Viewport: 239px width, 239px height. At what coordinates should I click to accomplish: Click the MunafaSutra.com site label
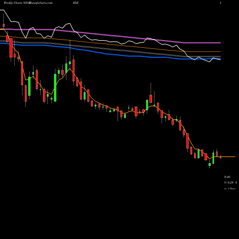pyautogui.click(x=40, y=3)
